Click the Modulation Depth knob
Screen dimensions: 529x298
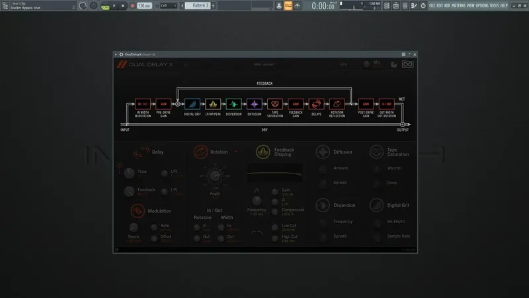tap(134, 228)
